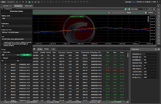Screen dimensions: 161x104
Task: Click the Speed slider handle
Action: pos(146,13)
